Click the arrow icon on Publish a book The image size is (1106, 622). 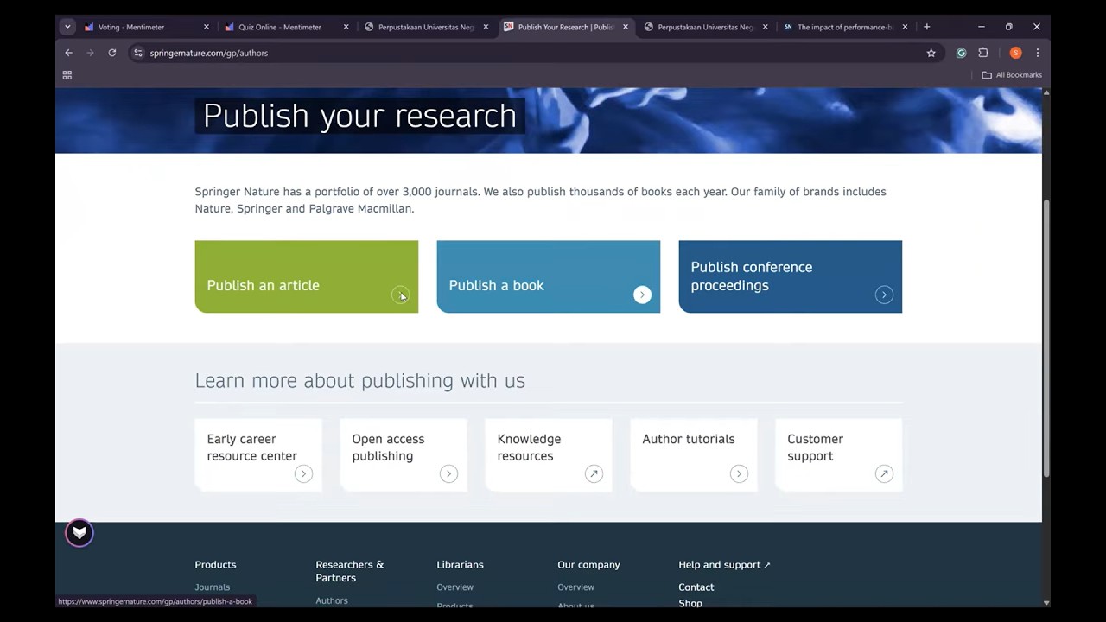coord(642,295)
